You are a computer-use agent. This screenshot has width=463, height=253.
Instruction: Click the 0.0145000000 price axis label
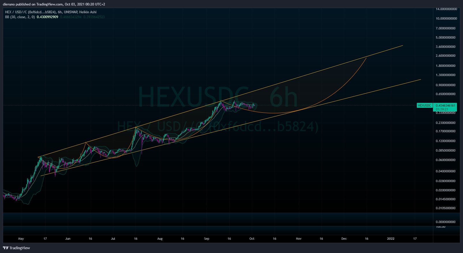446,199
